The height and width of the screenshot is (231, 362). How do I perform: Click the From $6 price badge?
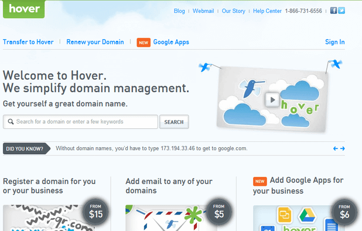click(x=344, y=212)
